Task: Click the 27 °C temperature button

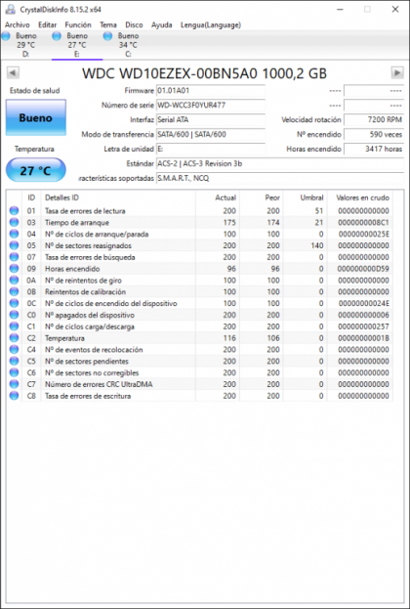Action: tap(36, 170)
